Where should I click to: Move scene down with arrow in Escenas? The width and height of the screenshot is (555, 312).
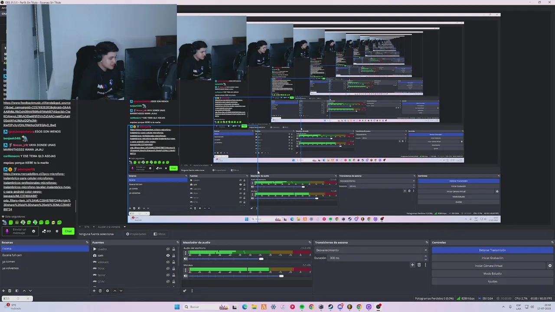click(30, 291)
